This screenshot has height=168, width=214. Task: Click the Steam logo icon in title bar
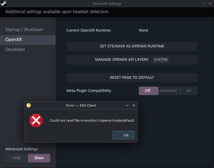coord(3,3)
